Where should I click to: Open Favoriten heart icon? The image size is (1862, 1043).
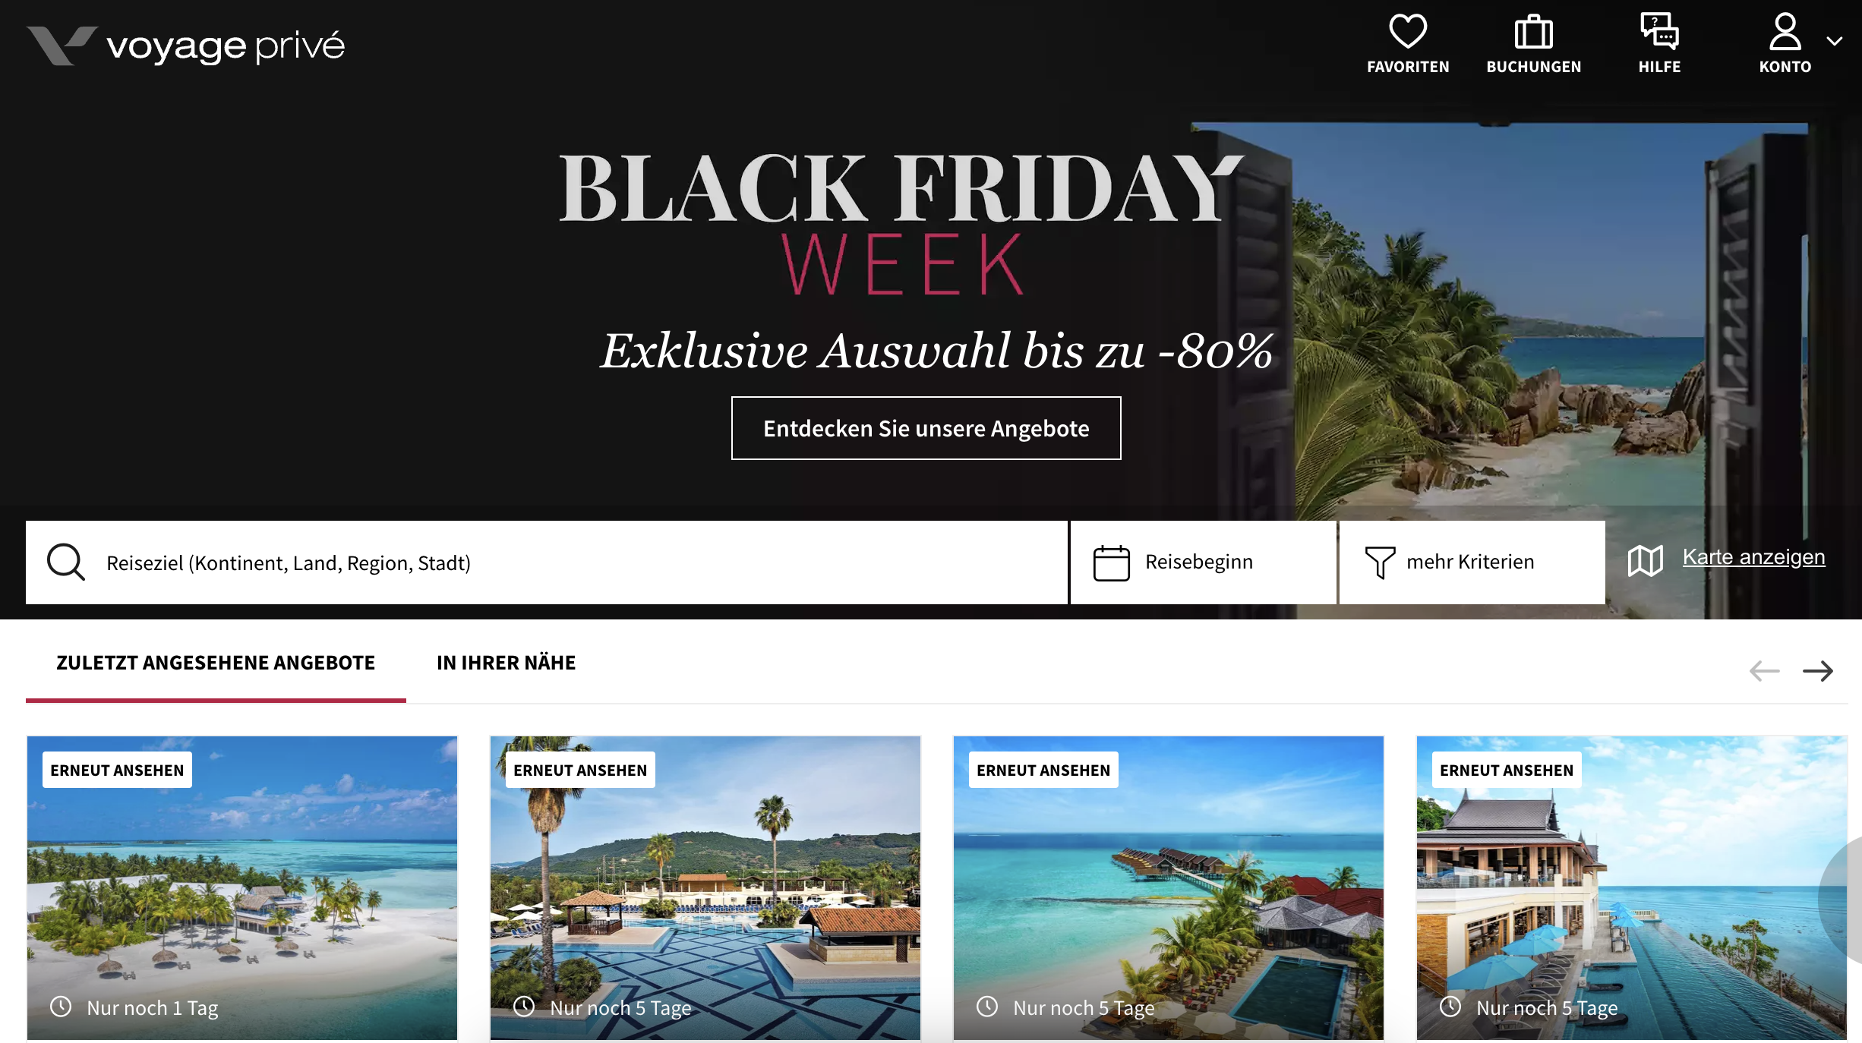coord(1408,32)
